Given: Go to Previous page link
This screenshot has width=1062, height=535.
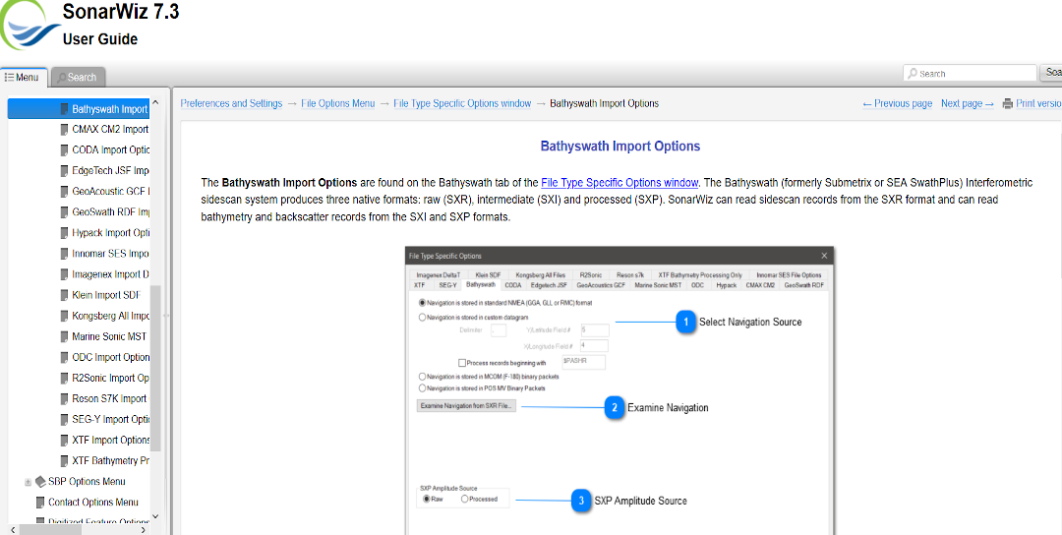Looking at the screenshot, I should pos(898,103).
